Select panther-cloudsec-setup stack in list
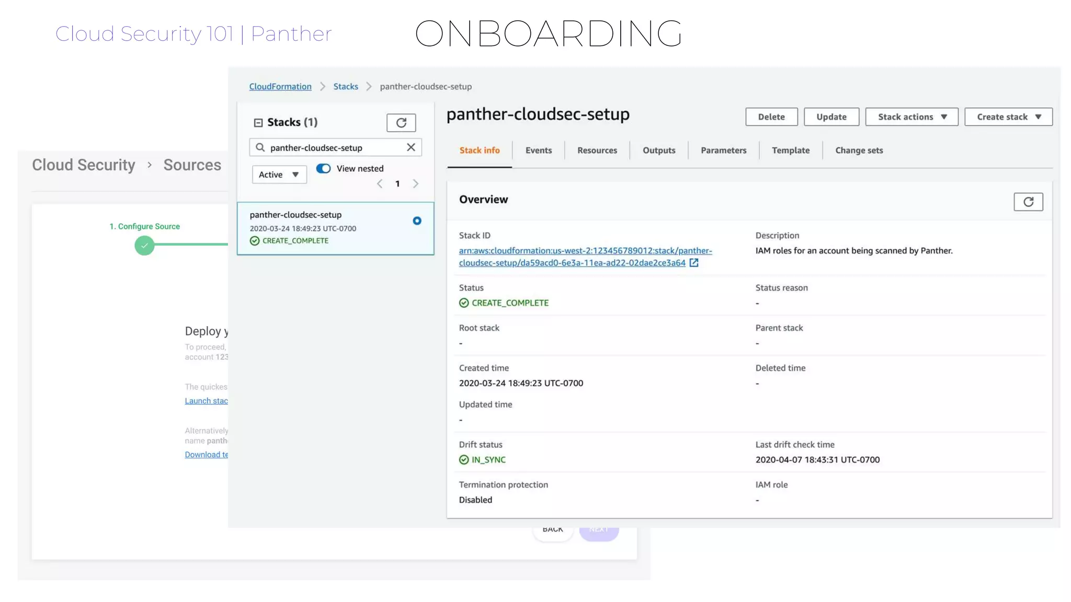This screenshot has width=1071, height=602. (x=335, y=228)
